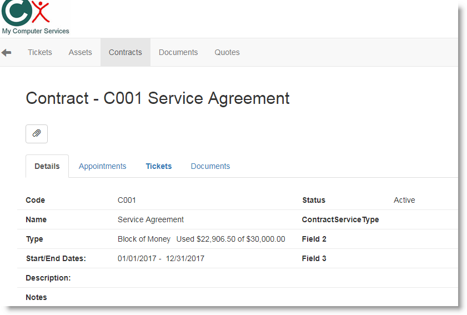View the contract's Documents tab

click(210, 166)
